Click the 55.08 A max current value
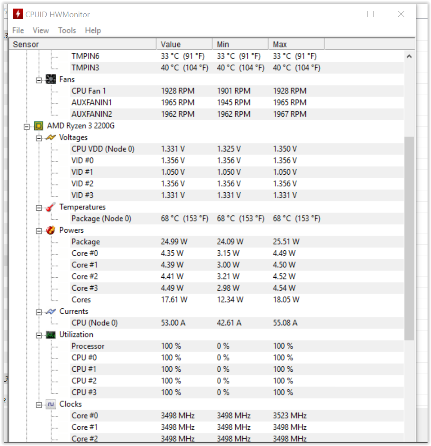 (x=285, y=323)
